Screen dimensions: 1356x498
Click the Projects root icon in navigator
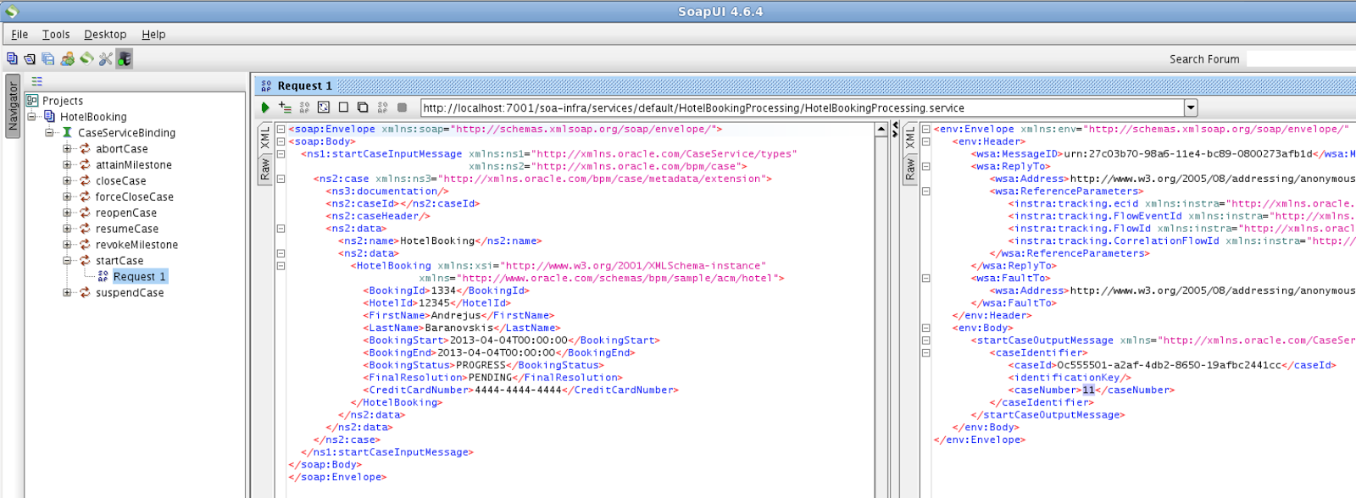pyautogui.click(x=32, y=100)
